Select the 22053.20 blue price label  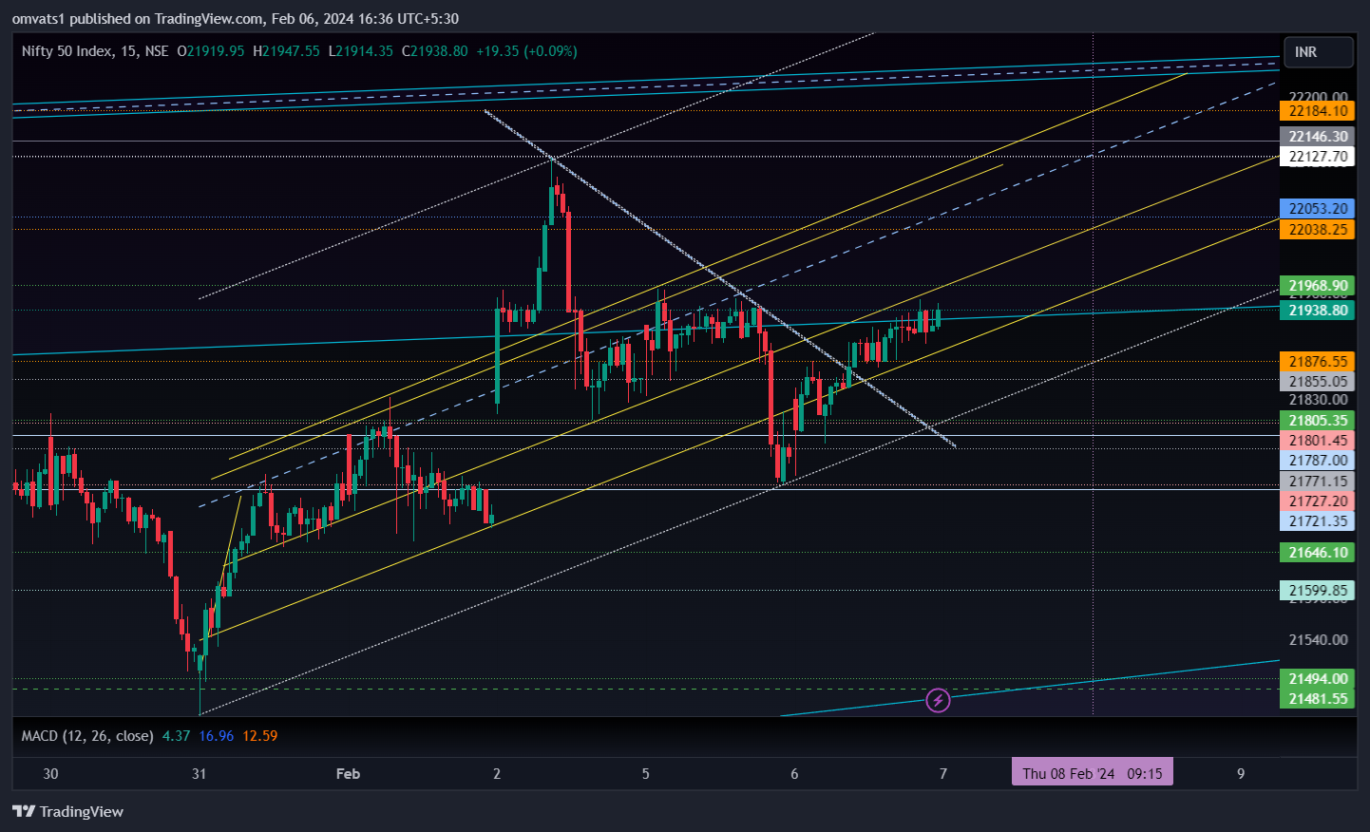(1317, 209)
